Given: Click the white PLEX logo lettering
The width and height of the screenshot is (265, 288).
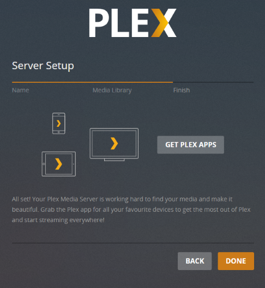Looking at the screenshot, I should (132, 23).
